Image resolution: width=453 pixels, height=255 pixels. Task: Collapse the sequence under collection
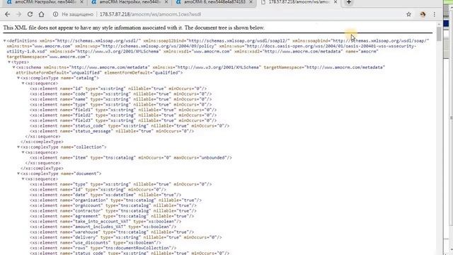coord(23,152)
